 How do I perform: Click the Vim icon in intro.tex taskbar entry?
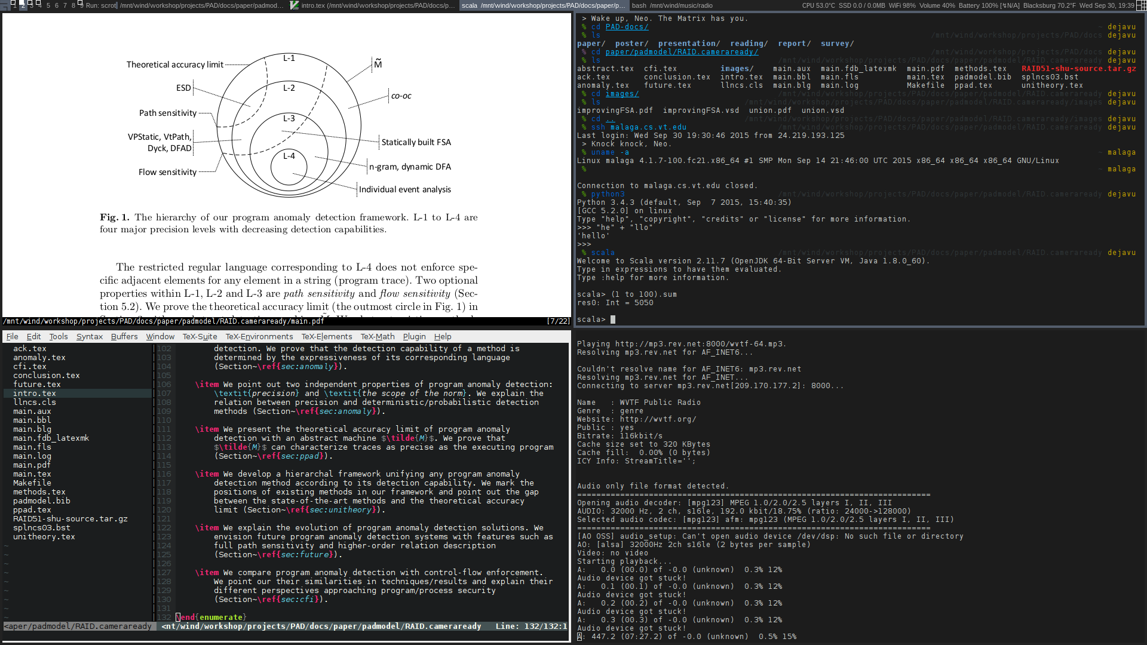point(295,5)
